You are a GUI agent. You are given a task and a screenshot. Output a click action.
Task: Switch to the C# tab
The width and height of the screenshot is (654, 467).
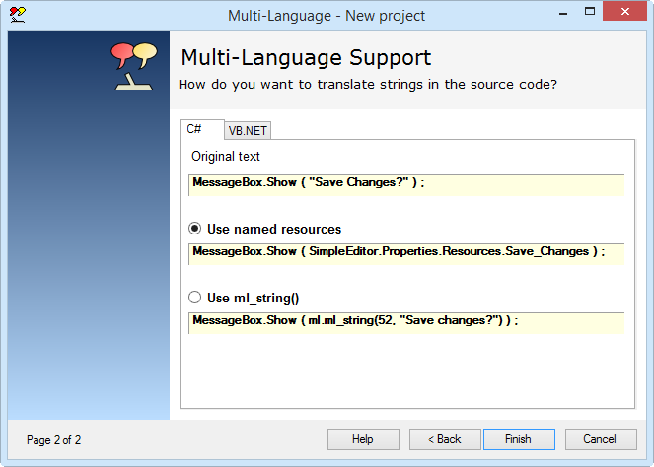click(194, 129)
